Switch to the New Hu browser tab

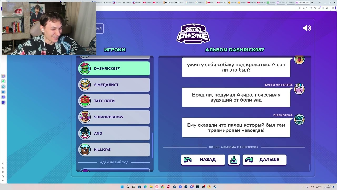click(262, 3)
